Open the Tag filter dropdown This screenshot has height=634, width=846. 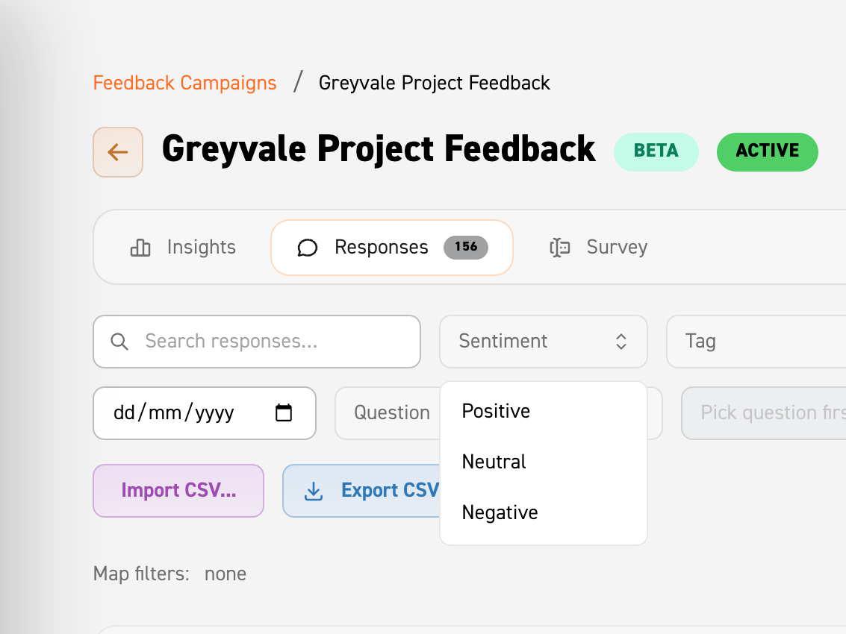coord(756,342)
